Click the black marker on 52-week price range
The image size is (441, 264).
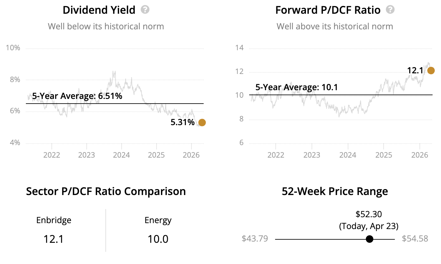370,239
